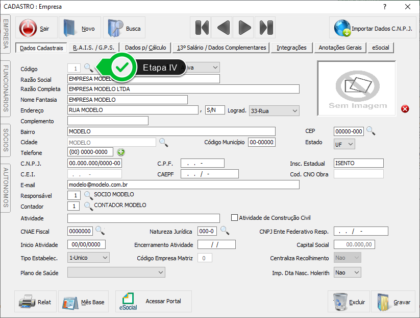Add a phone with green plus icon
420x318 pixels.
[121, 152]
